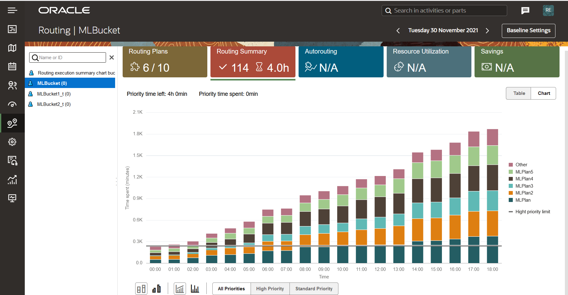The image size is (568, 295).
Task: Select the cumulative trend chart mode
Action: point(180,289)
